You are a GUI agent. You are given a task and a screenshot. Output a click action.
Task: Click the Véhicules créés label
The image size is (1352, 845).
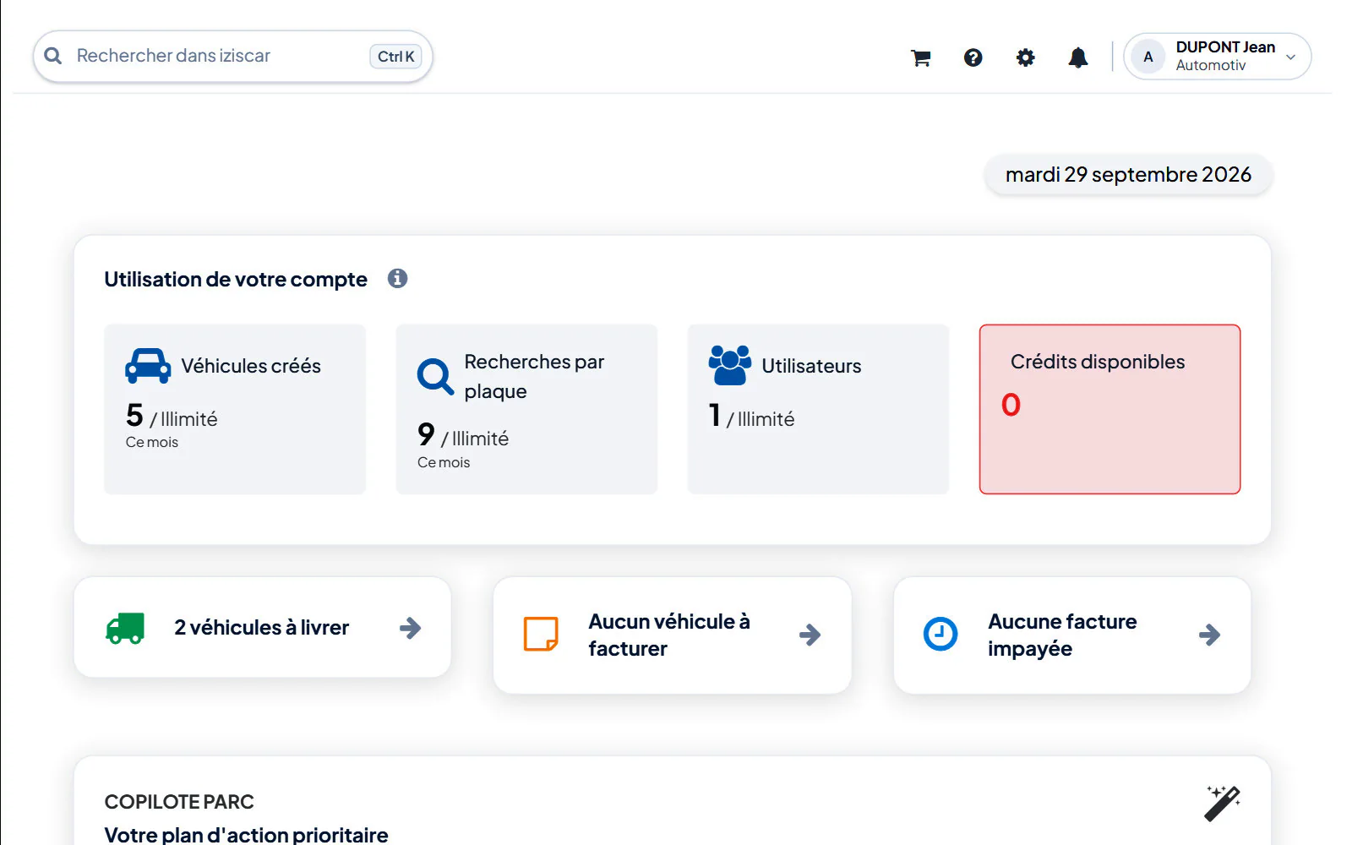click(x=251, y=366)
